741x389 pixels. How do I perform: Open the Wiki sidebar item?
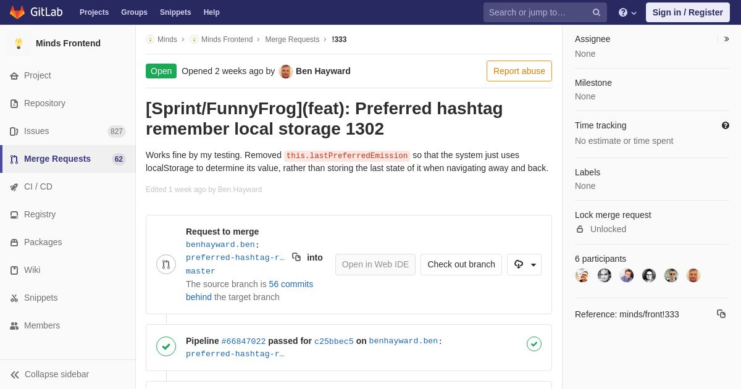click(68, 270)
